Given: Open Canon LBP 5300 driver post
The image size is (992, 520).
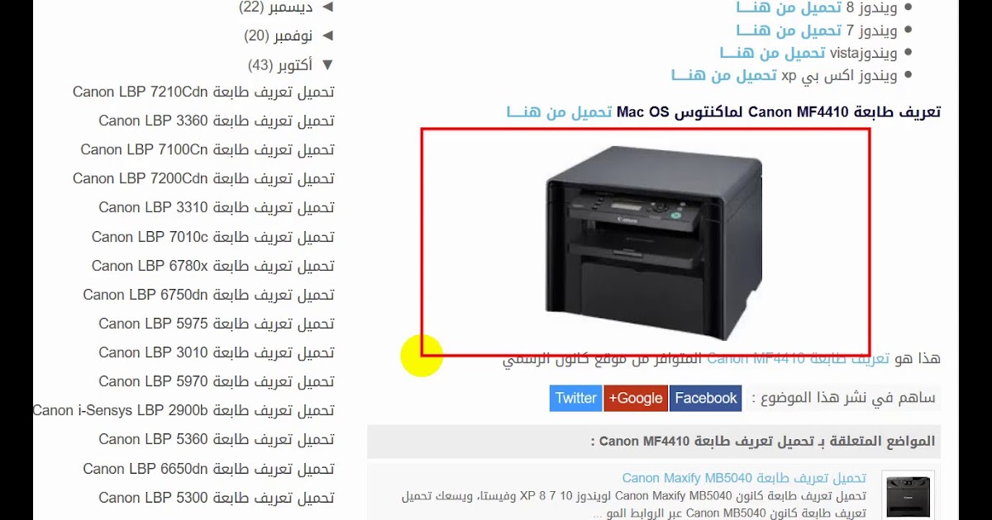Looking at the screenshot, I should [217, 498].
